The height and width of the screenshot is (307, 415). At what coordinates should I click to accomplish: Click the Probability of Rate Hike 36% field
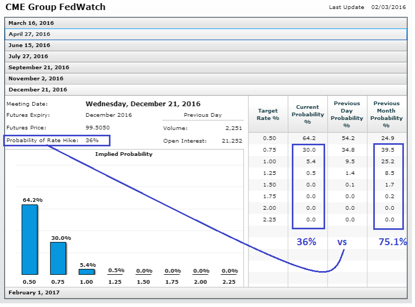click(x=57, y=141)
